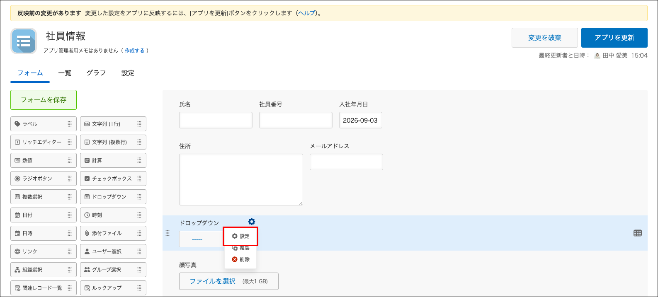Click the ラジオボタン field icon
This screenshot has height=297, width=658.
pos(17,179)
